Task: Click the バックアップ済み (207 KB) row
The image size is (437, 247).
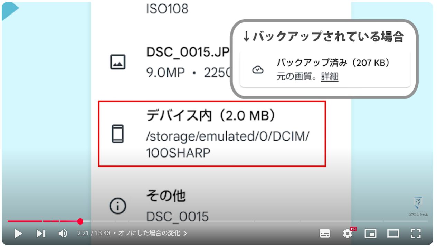Action: 325,70
